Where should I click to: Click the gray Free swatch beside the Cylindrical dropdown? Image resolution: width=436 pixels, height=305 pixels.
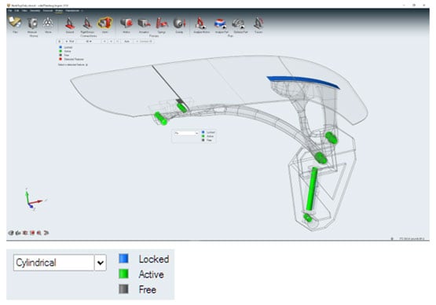coord(123,289)
